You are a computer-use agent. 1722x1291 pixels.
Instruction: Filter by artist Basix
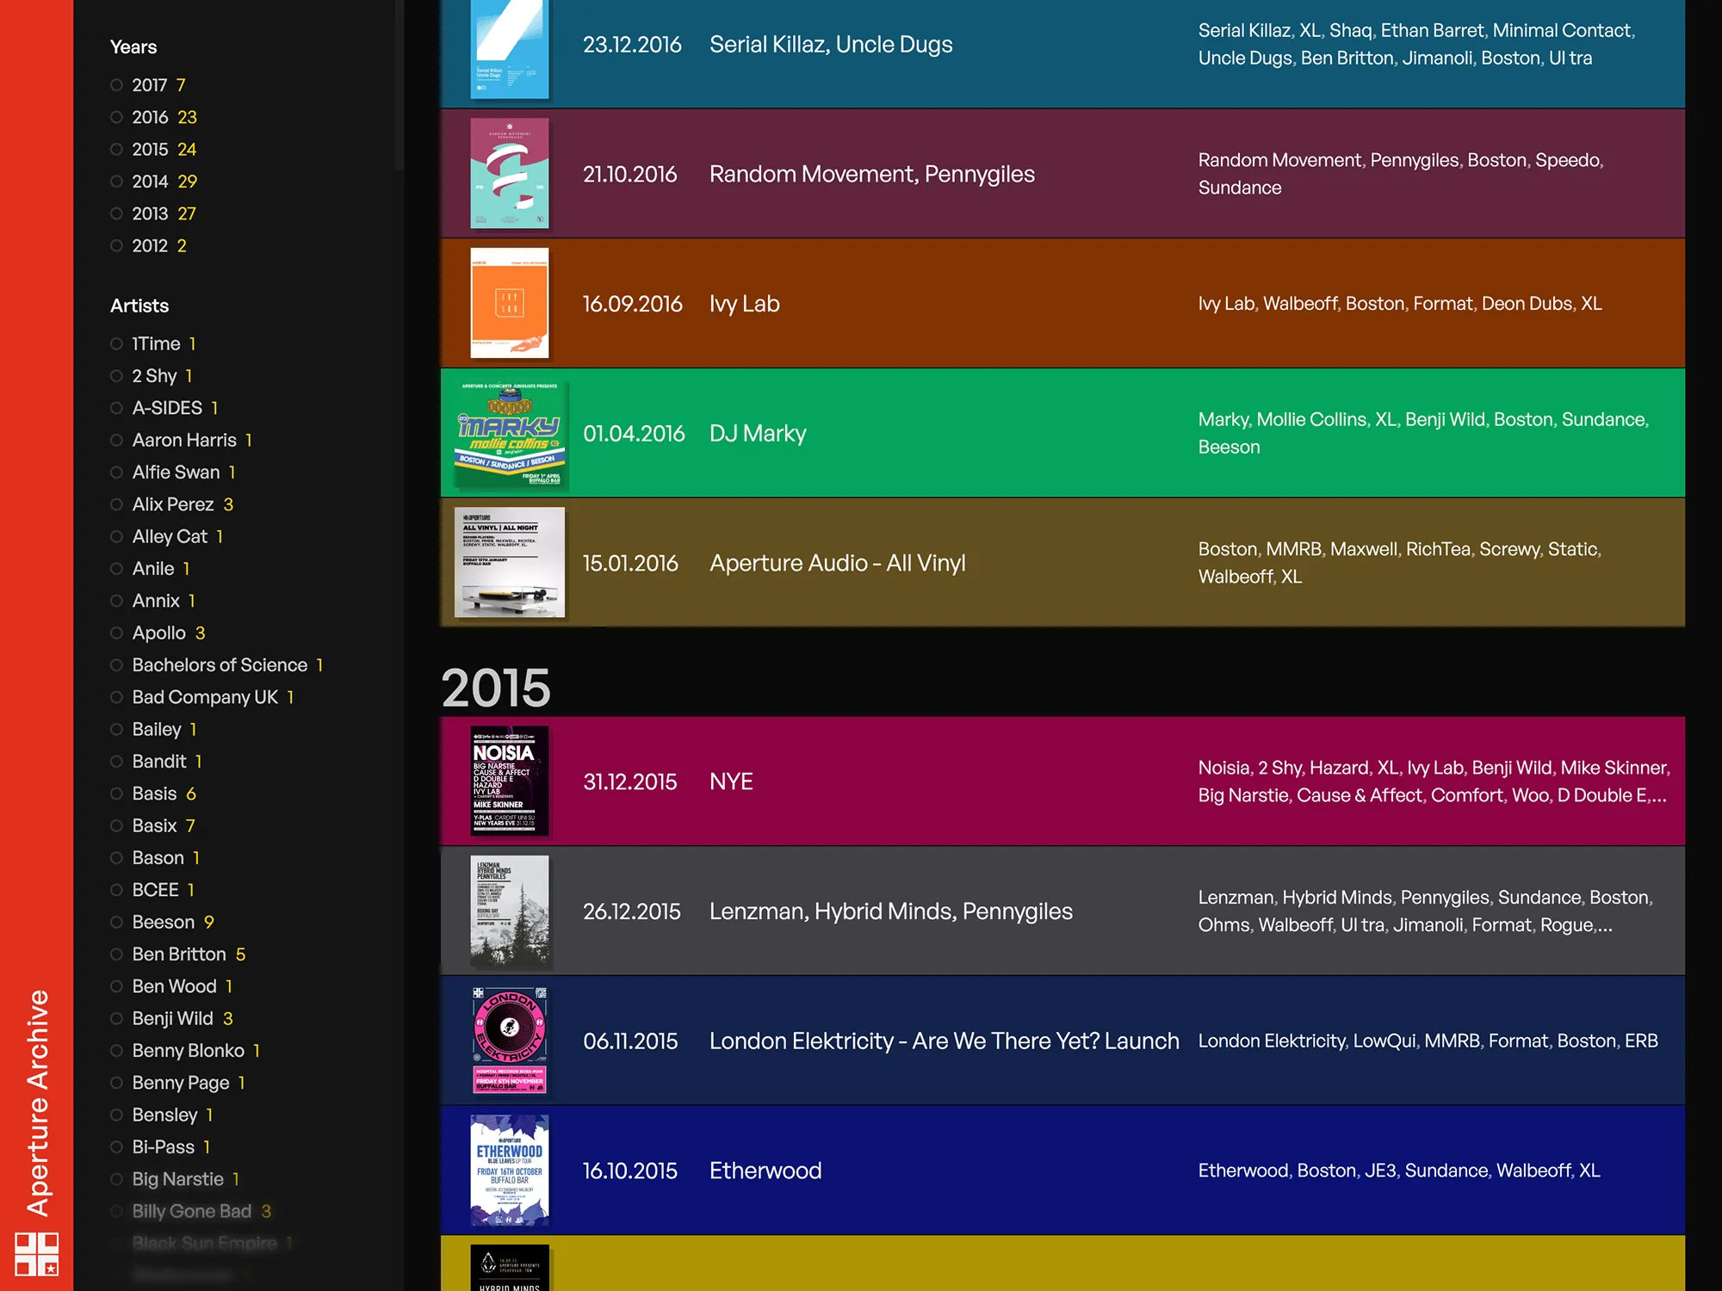(x=153, y=825)
